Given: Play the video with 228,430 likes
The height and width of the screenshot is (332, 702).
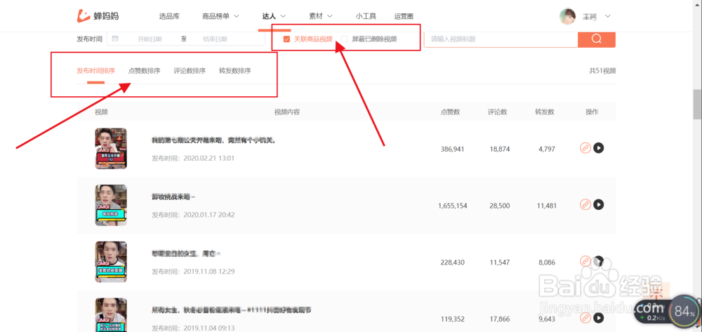Looking at the screenshot, I should pos(599,261).
